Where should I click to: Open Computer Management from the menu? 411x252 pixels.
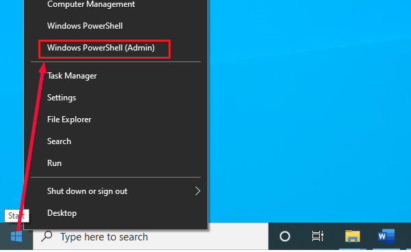point(116,5)
